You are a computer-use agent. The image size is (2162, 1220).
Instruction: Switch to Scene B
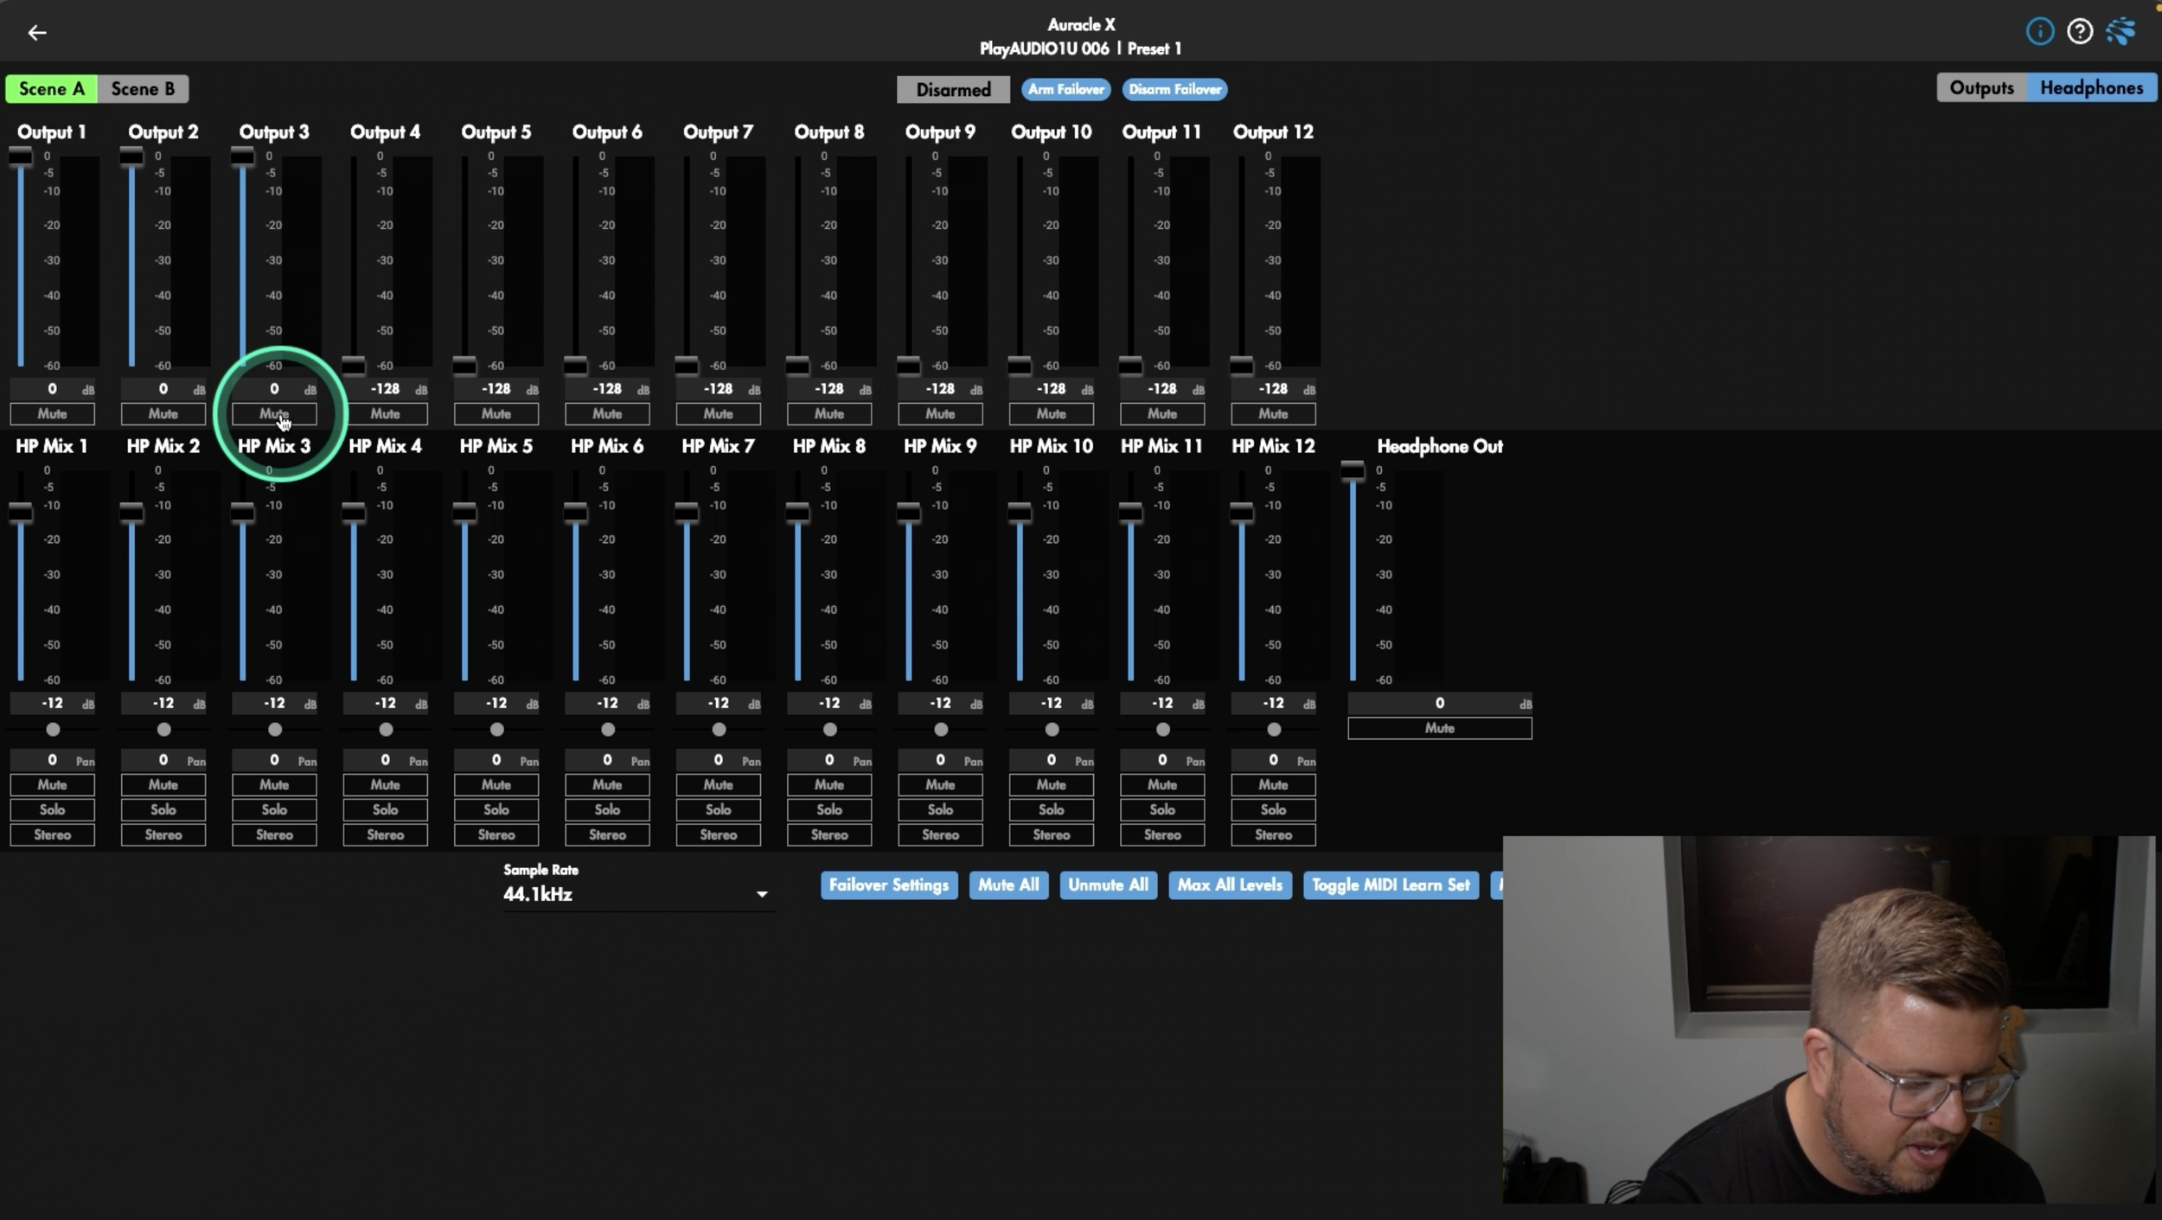(143, 89)
